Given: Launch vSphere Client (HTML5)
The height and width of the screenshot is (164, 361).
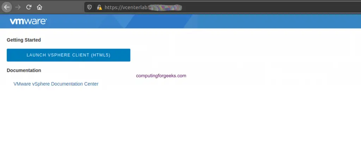Looking at the screenshot, I should click(x=68, y=55).
